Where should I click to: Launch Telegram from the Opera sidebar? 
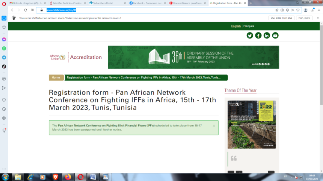[x=4, y=58]
